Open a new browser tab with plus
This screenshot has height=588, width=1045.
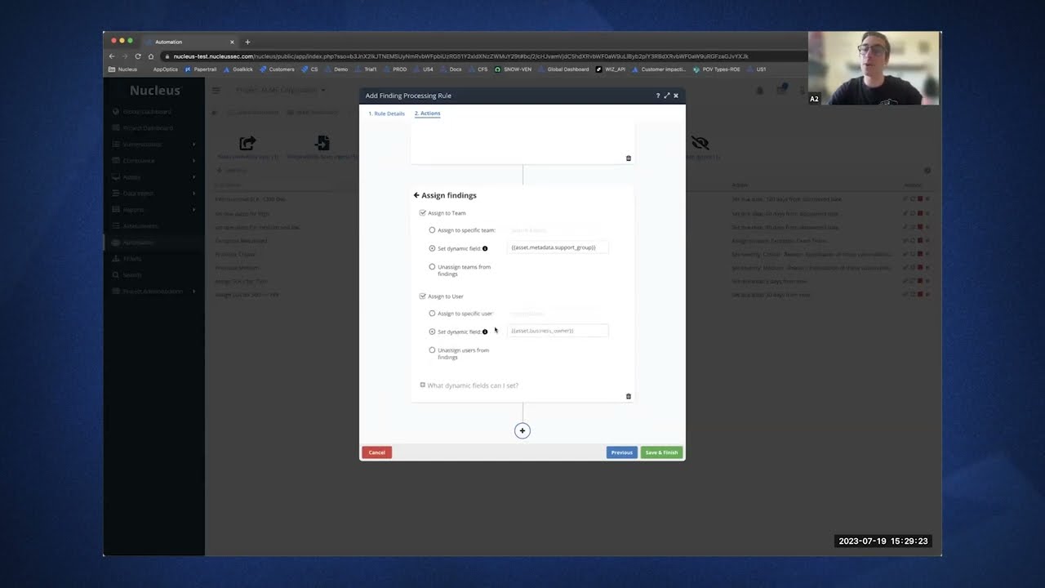(x=247, y=42)
